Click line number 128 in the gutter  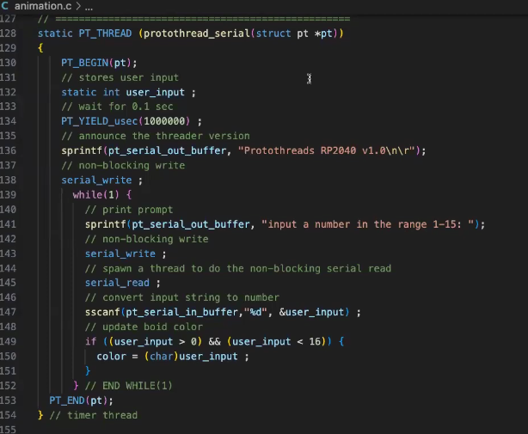[9, 33]
